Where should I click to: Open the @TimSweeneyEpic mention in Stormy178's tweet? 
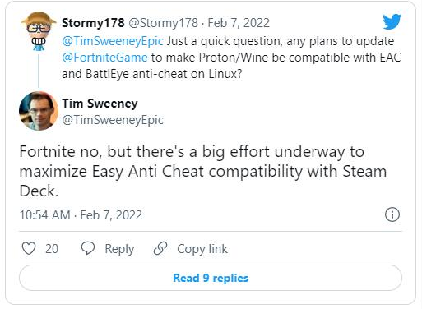click(x=113, y=41)
